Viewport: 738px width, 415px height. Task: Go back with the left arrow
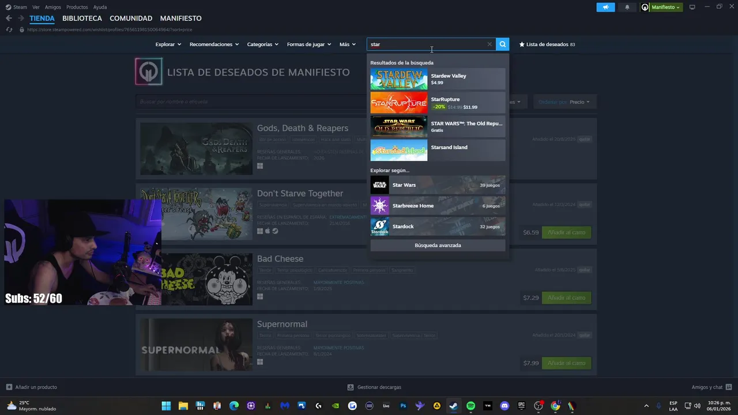(x=9, y=18)
